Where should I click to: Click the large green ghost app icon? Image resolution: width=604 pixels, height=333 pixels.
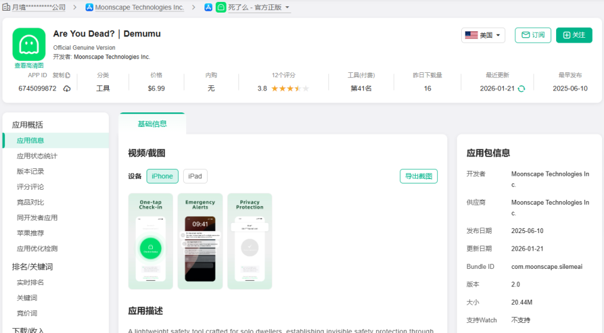click(x=29, y=44)
